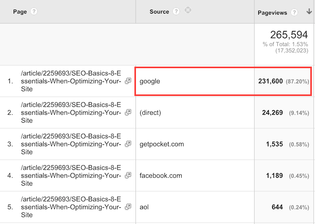Select the (direct) source entry

pyautogui.click(x=151, y=112)
